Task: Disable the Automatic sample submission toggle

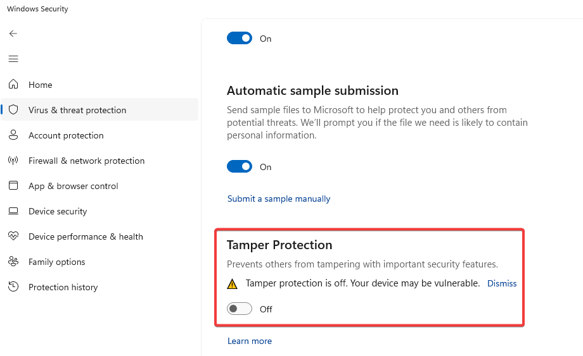Action: 240,167
